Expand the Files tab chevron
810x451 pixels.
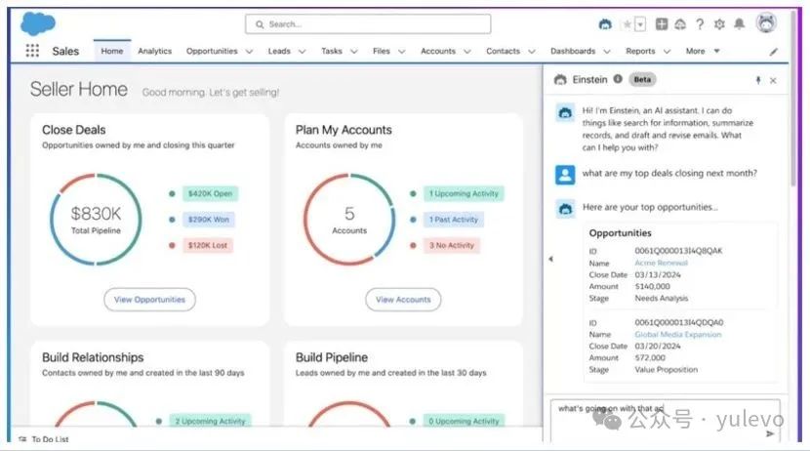(402, 52)
